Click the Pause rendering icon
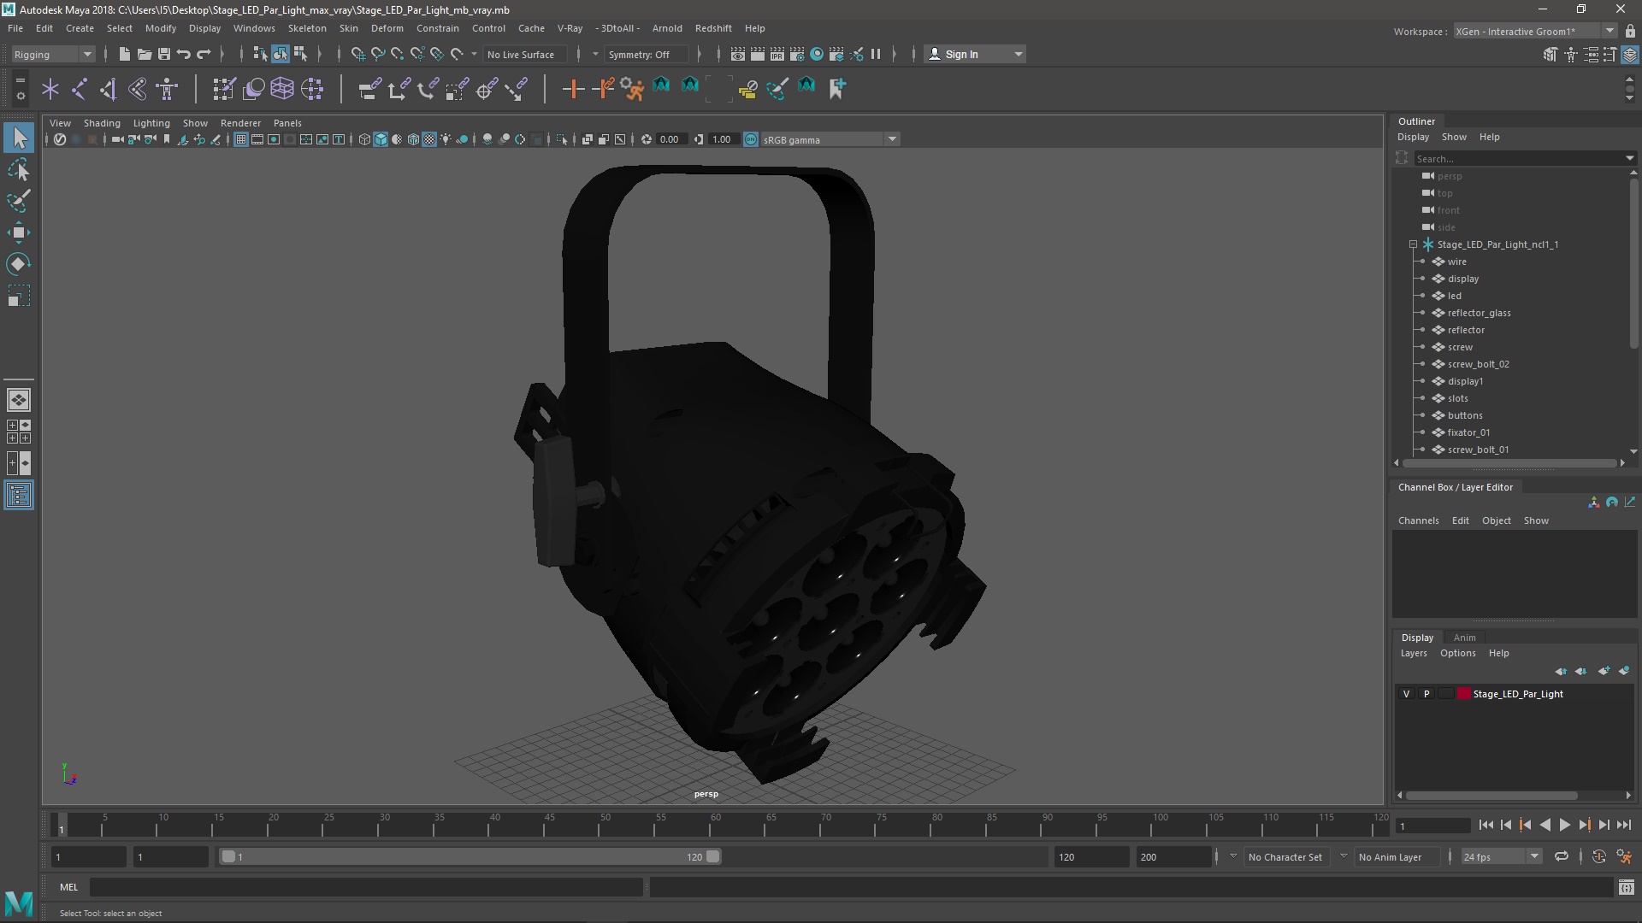Viewport: 1642px width, 923px height. pos(876,54)
